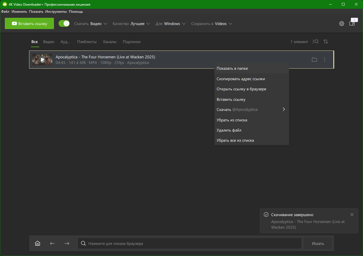Viewport: 363px width, 256px height.
Task: Expand the Скачать Видео dropdown
Action: point(91,24)
